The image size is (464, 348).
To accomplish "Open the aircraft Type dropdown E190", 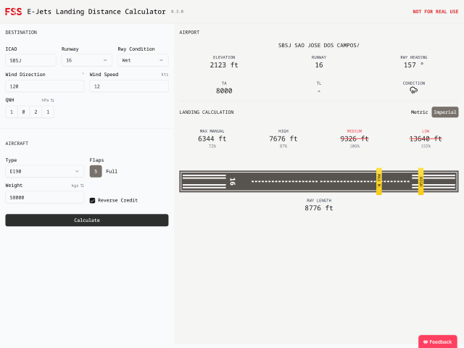I will click(x=45, y=171).
